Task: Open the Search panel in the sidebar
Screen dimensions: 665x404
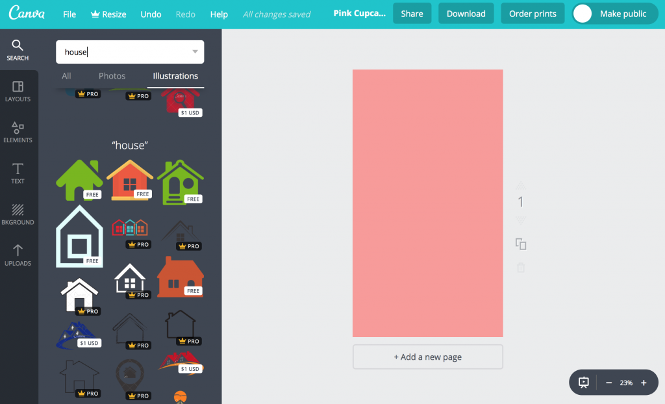Action: click(18, 49)
